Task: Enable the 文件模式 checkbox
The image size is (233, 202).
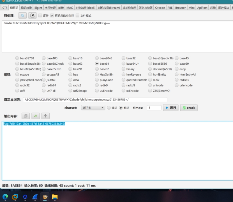Action: click(77, 16)
